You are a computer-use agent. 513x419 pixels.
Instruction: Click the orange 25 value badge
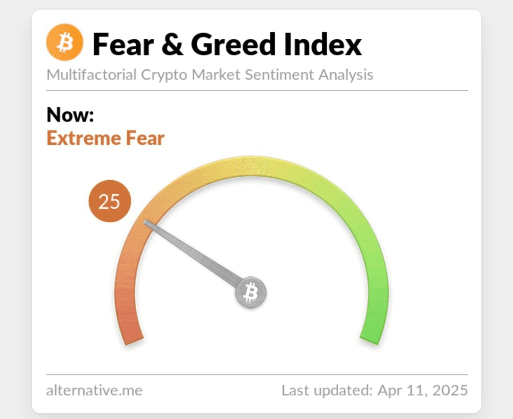tap(110, 201)
